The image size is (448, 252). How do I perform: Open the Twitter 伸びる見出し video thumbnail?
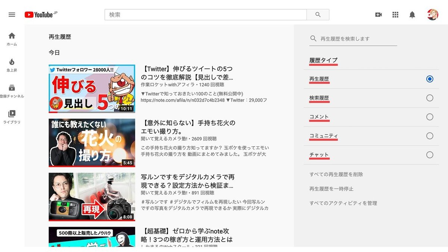(x=92, y=89)
